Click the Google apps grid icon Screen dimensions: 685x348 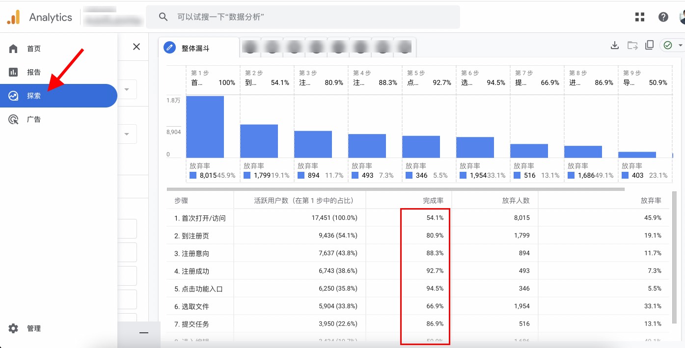pos(639,17)
